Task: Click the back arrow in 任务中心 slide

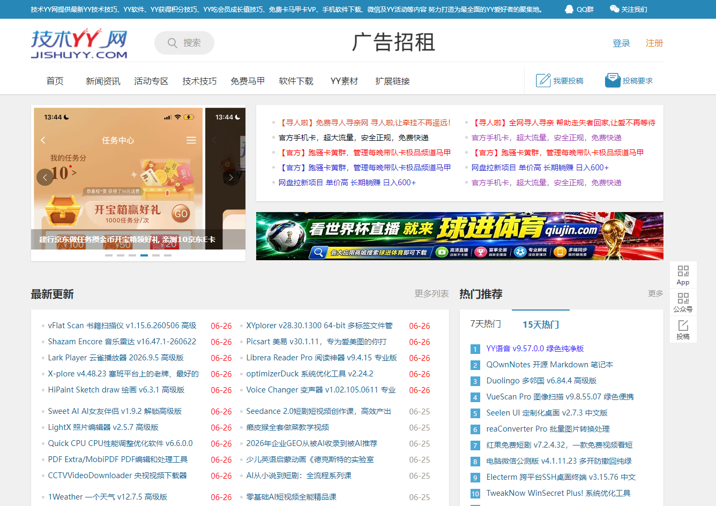Action: click(43, 140)
